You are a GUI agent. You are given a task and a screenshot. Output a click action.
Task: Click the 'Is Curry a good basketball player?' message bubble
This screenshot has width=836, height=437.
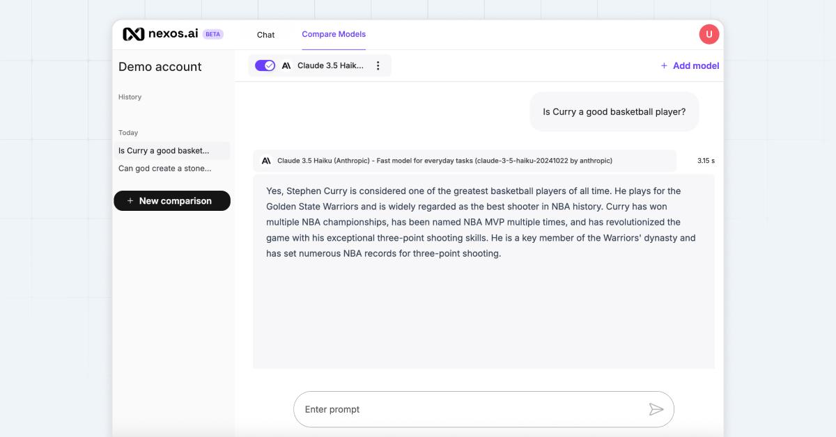coord(614,111)
